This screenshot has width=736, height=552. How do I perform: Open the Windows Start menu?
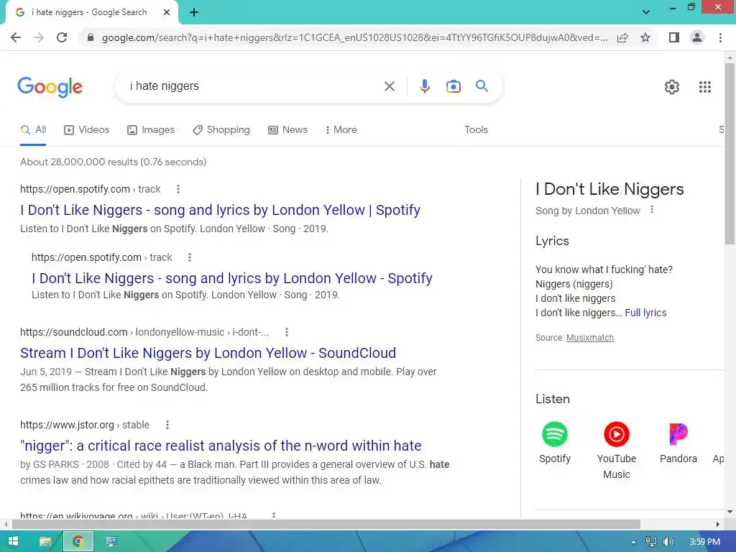tap(13, 541)
